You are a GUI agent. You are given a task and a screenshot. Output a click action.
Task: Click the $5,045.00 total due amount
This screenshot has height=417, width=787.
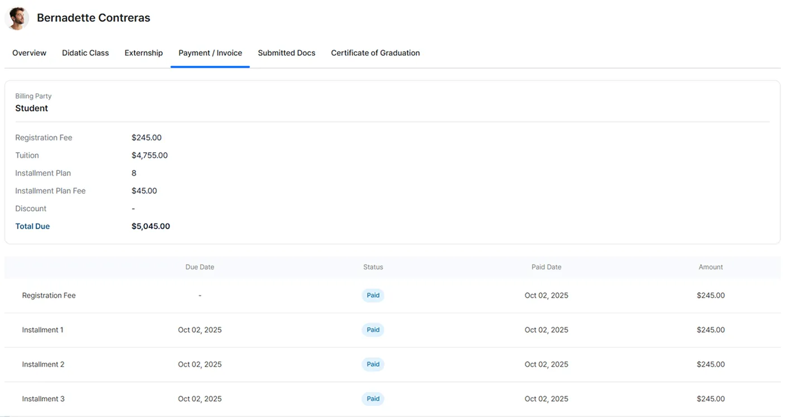tap(151, 226)
